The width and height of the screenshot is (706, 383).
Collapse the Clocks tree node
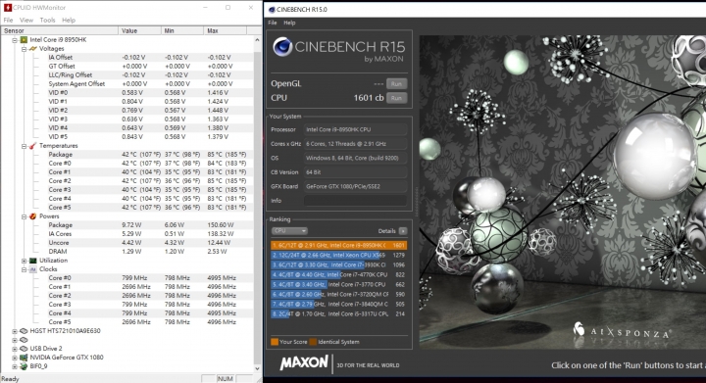[24, 269]
